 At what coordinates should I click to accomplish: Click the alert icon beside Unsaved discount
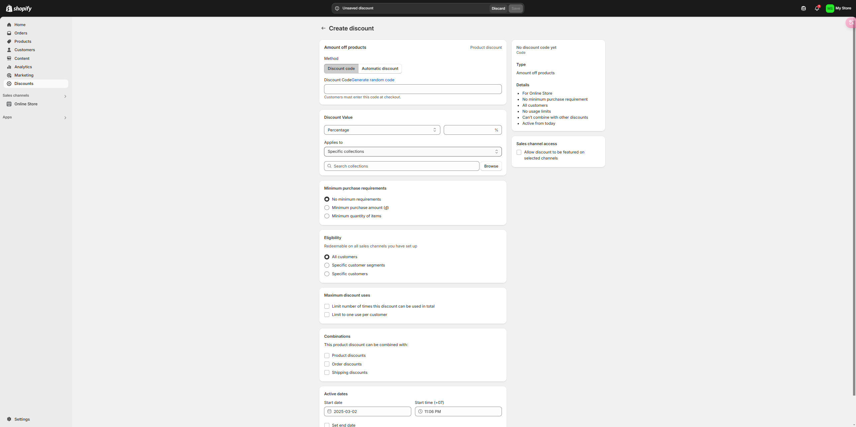point(337,8)
